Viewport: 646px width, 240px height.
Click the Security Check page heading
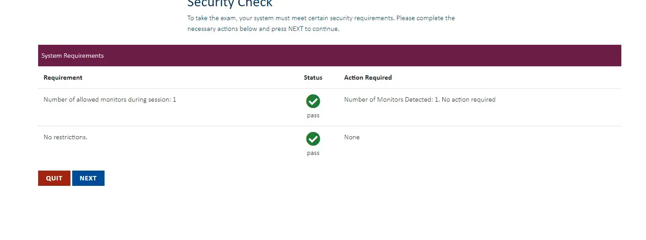[230, 4]
